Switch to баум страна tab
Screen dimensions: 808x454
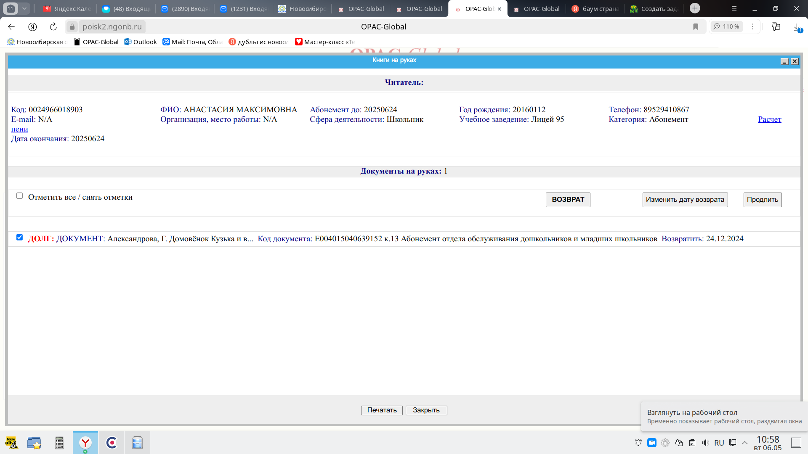click(x=595, y=8)
